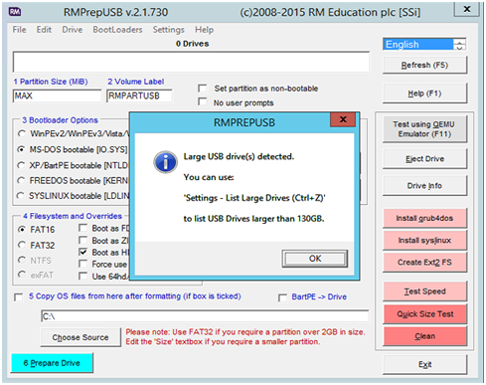This screenshot has height=385, width=486.
Task: Click the Drive Info button
Action: [424, 186]
